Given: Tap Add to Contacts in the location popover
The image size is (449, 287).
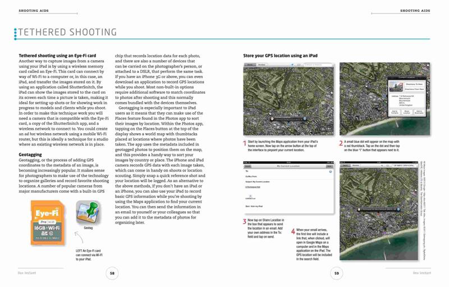Looking at the screenshot, I should [x=395, y=112].
